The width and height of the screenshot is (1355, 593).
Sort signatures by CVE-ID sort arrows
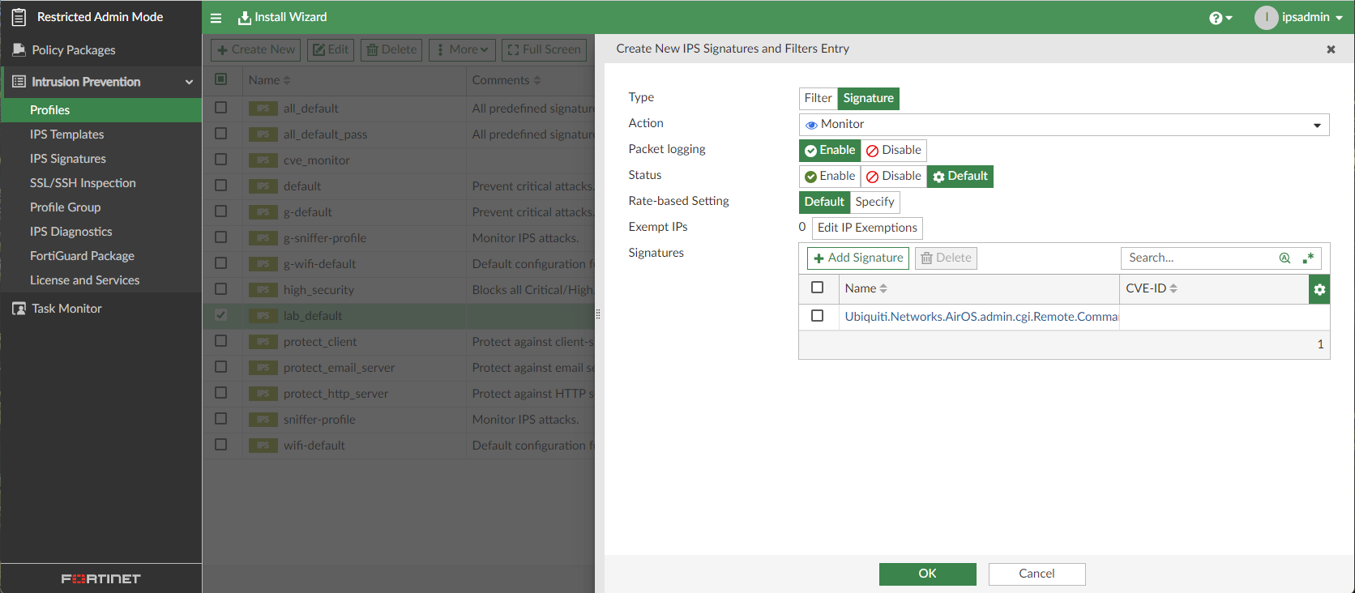click(x=1173, y=288)
